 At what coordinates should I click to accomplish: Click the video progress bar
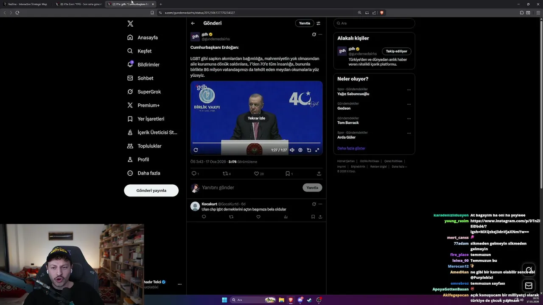pos(256,143)
